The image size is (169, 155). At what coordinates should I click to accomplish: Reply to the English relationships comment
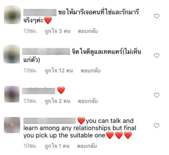87,146
